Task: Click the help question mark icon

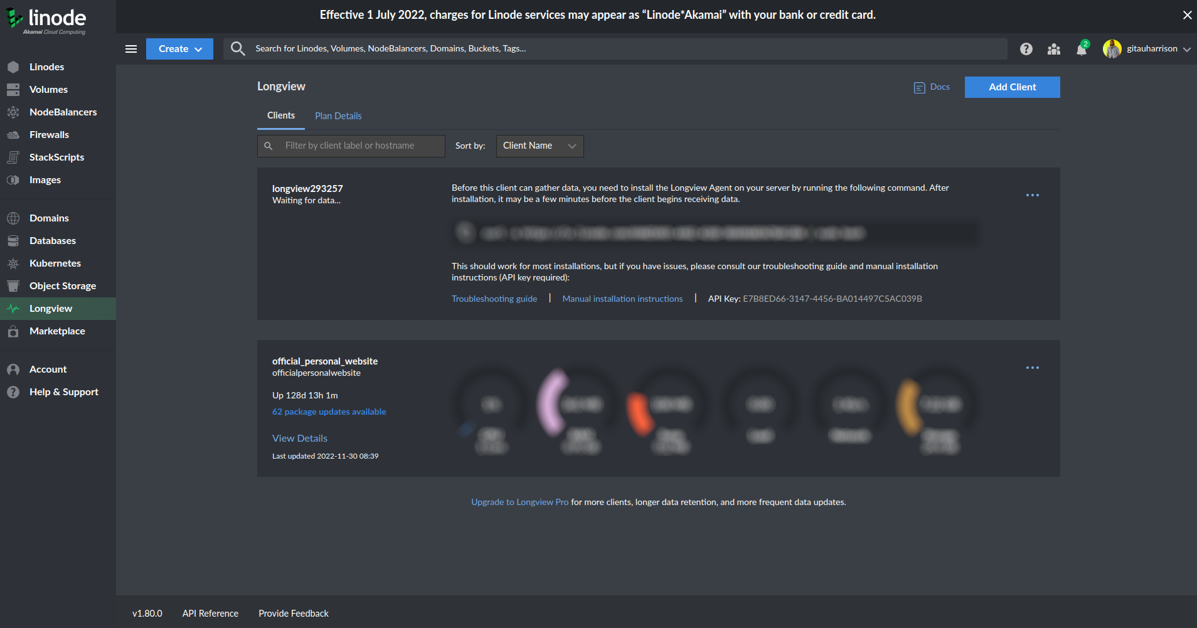Action: [x=1026, y=49]
